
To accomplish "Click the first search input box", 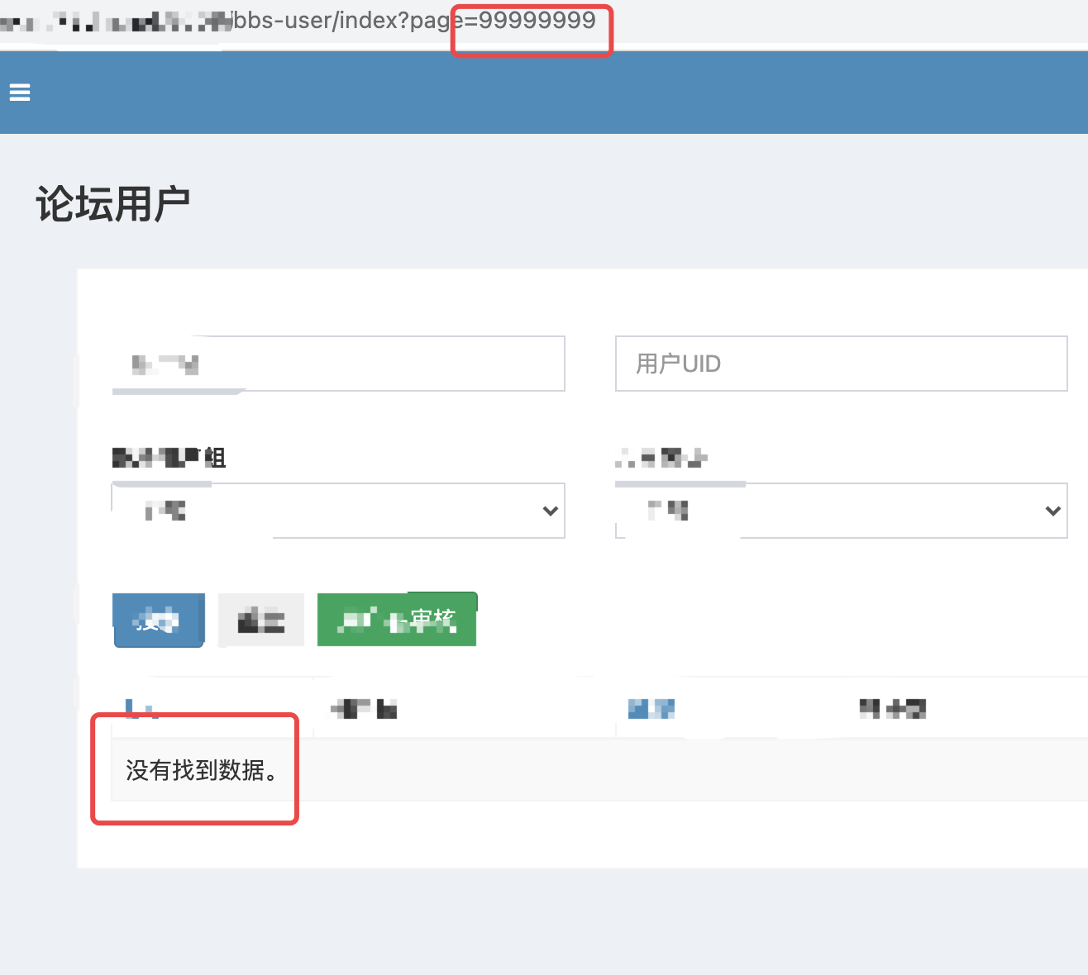I will 337,364.
